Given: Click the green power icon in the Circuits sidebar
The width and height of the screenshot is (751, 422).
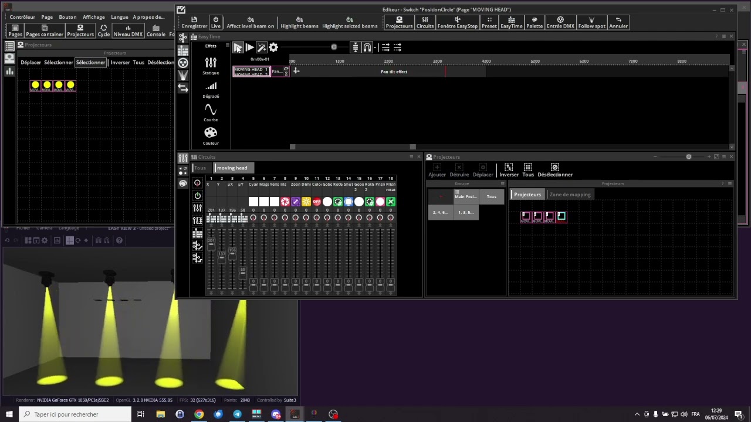Looking at the screenshot, I should [197, 195].
